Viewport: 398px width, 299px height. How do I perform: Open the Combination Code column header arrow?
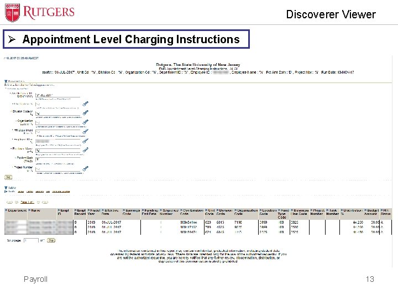tap(181, 210)
